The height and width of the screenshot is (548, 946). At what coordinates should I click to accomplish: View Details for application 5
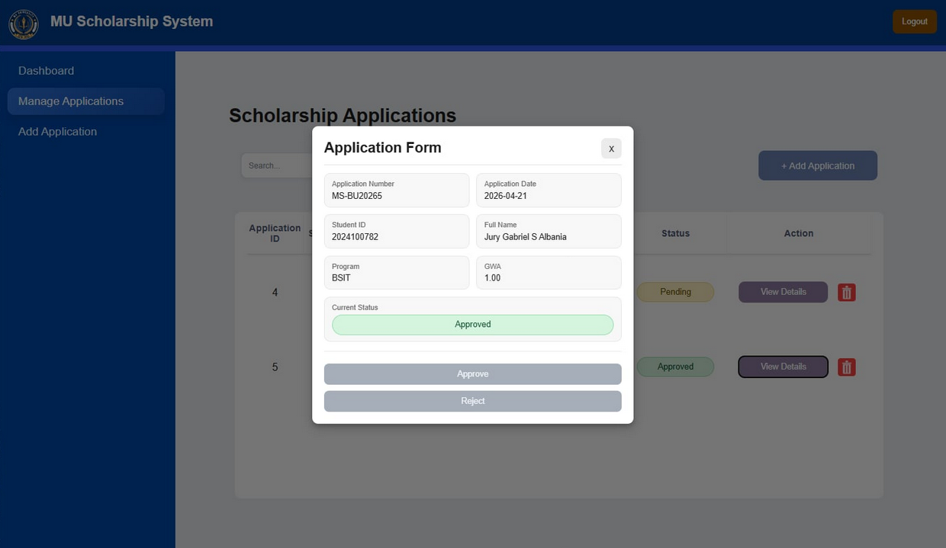[x=783, y=367]
